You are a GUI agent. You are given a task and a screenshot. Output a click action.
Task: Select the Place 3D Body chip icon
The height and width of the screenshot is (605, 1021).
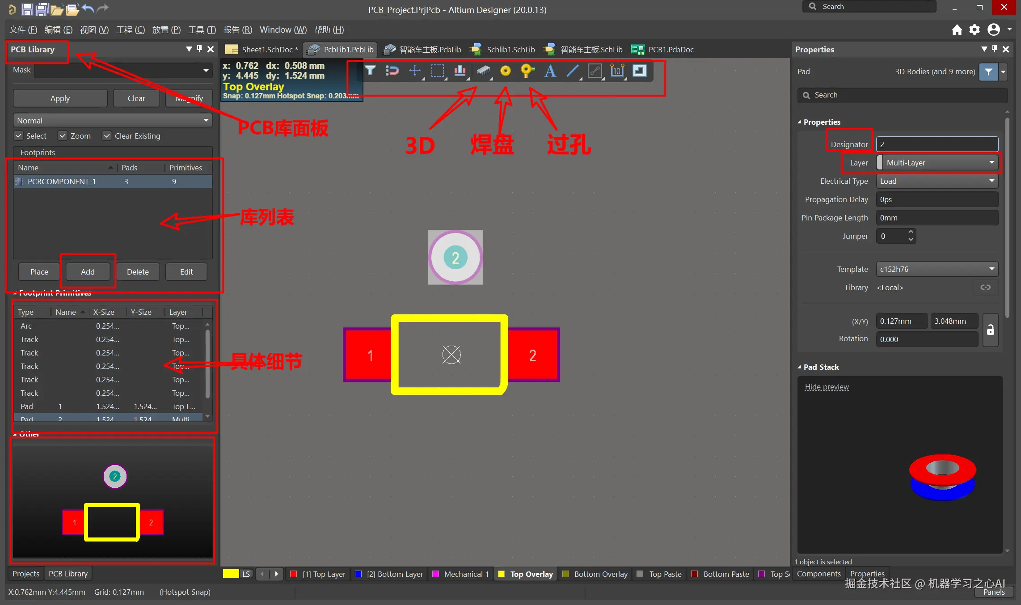click(483, 71)
